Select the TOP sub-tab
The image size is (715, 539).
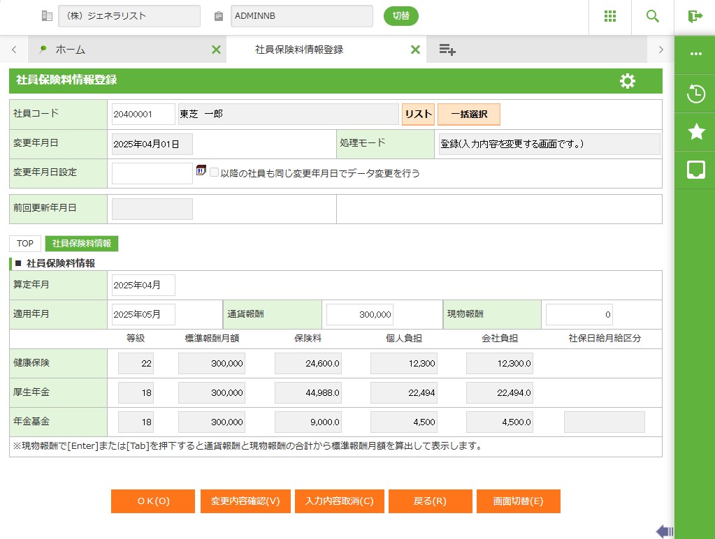25,244
